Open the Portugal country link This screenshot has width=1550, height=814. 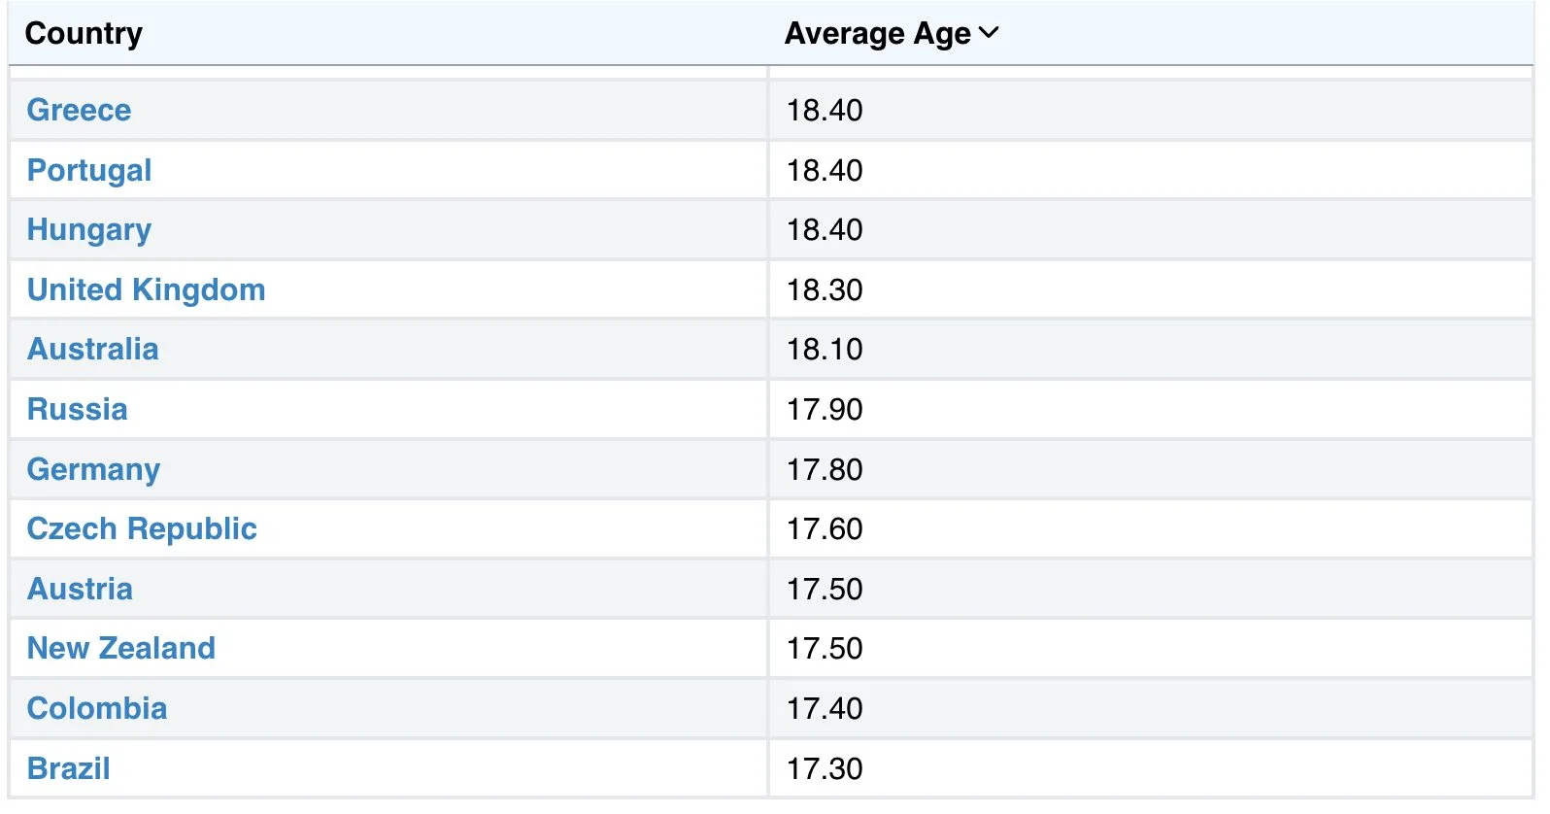pyautogui.click(x=89, y=170)
